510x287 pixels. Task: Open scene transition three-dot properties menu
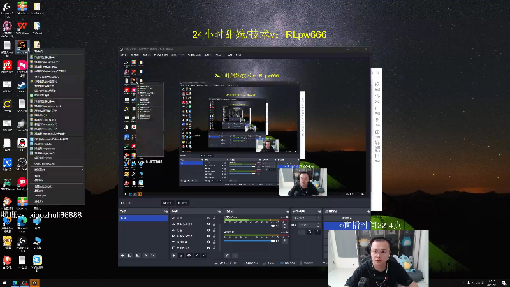pyautogui.click(x=317, y=232)
